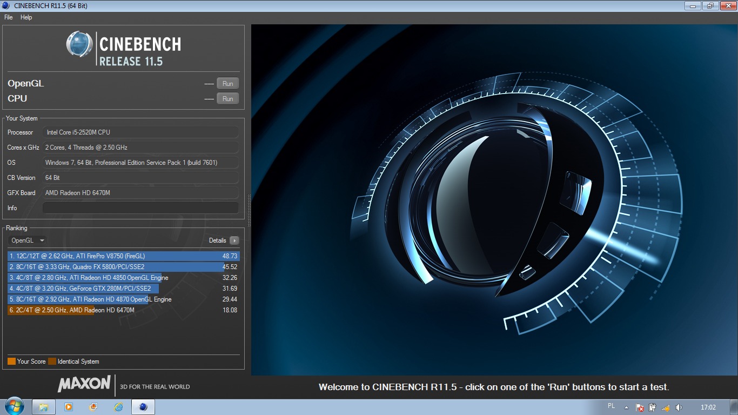Image resolution: width=738 pixels, height=415 pixels.
Task: Open the Help menu
Action: click(26, 17)
